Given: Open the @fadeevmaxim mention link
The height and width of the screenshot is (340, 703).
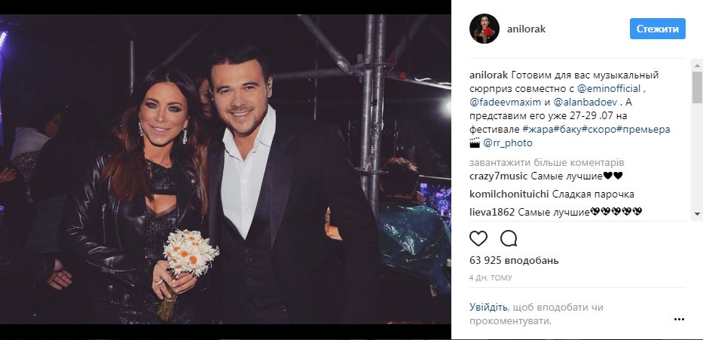Looking at the screenshot, I should [506, 102].
